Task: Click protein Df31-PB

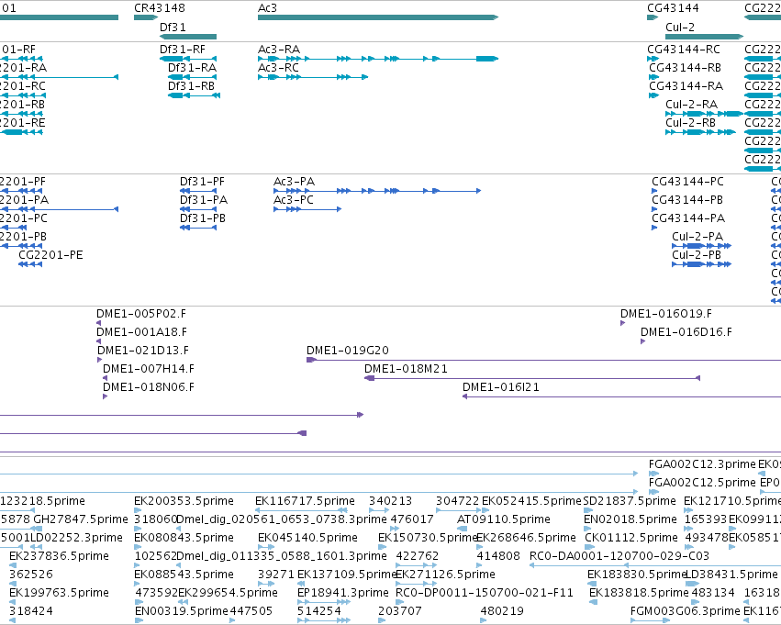Action: point(198,228)
